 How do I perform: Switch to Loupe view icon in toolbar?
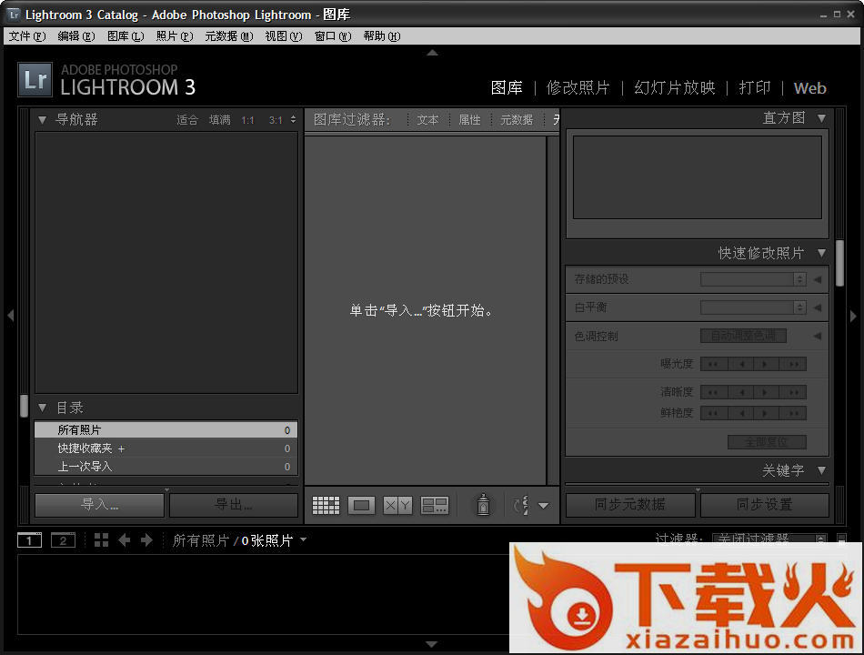(361, 505)
